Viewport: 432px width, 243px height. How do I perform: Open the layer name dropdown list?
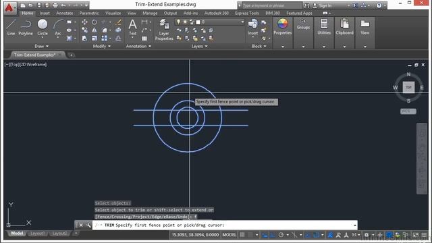pos(242,22)
